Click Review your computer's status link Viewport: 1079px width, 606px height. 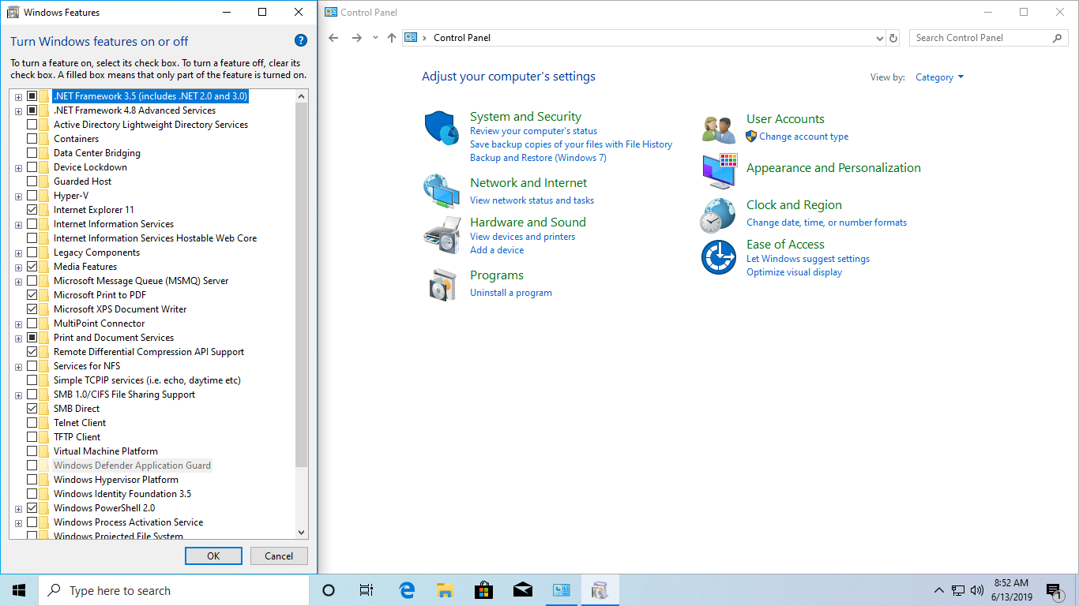tap(534, 131)
